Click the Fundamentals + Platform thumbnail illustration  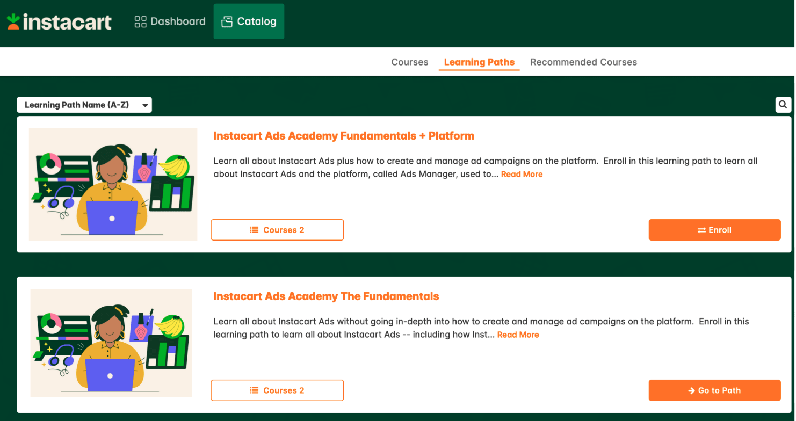coord(113,184)
